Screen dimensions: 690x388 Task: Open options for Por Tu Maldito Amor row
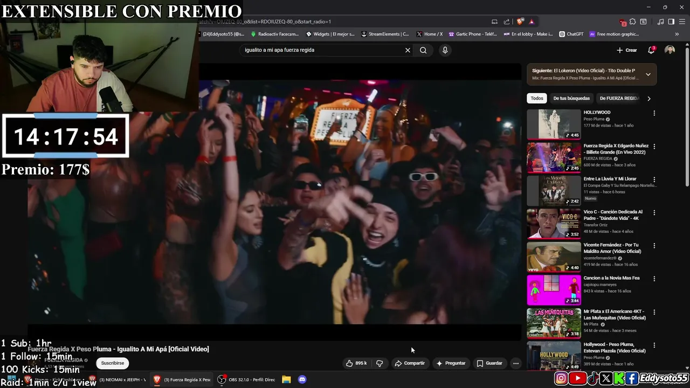click(654, 246)
